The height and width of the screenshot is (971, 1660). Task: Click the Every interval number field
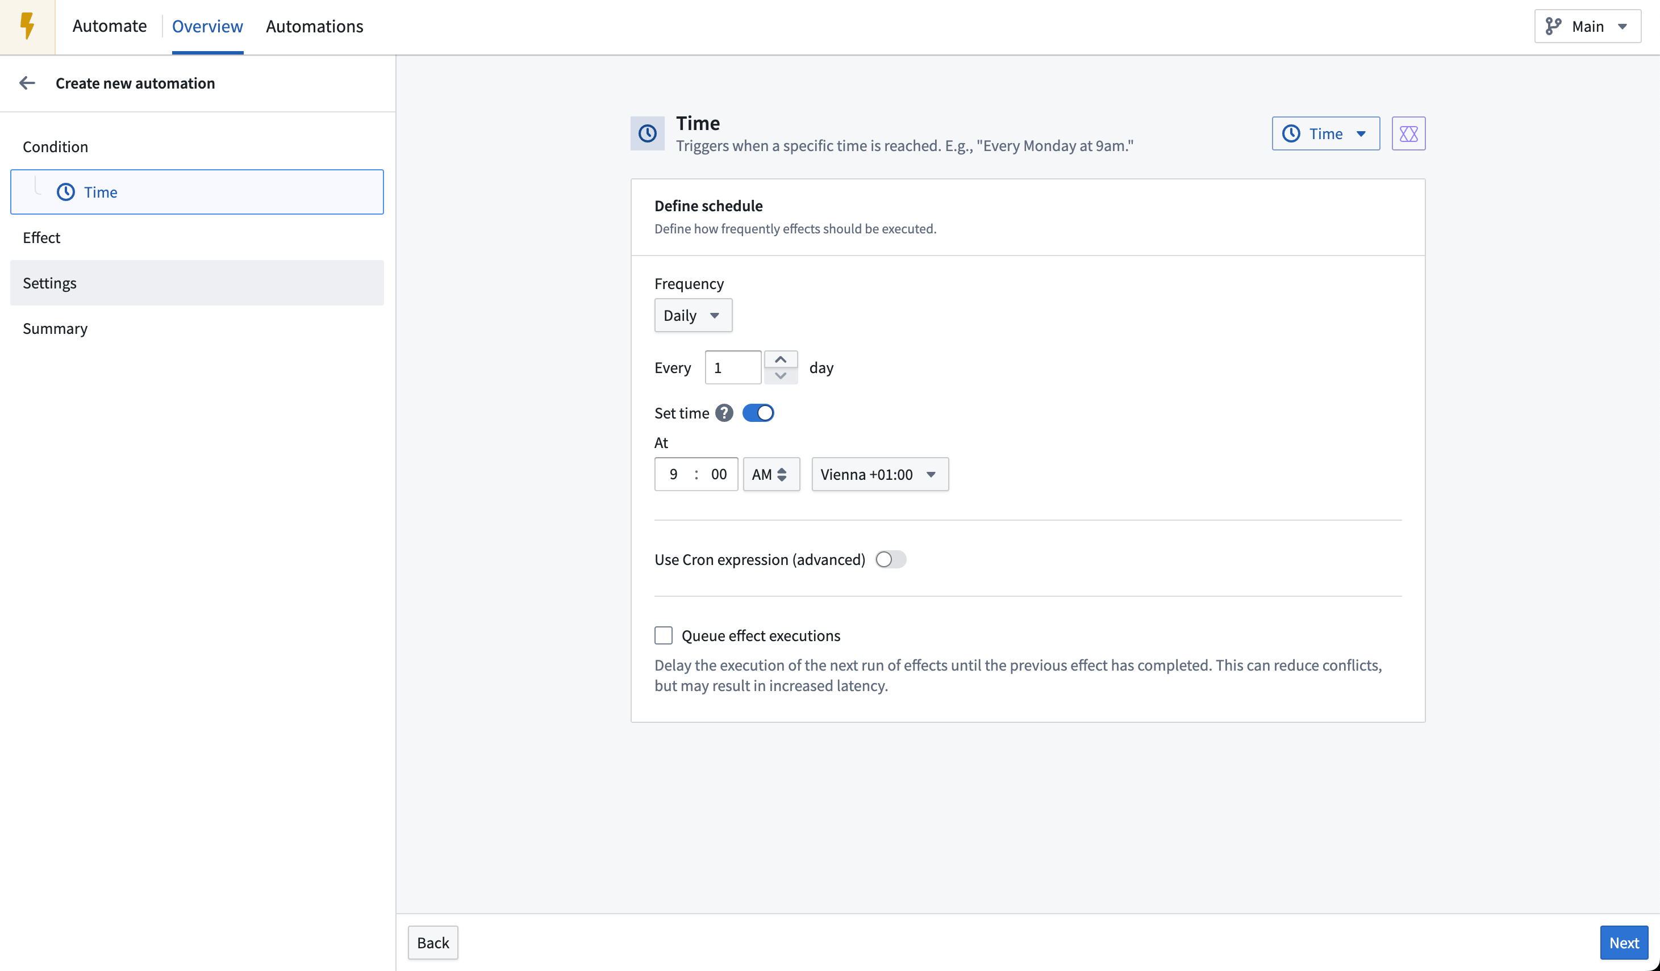pyautogui.click(x=732, y=367)
